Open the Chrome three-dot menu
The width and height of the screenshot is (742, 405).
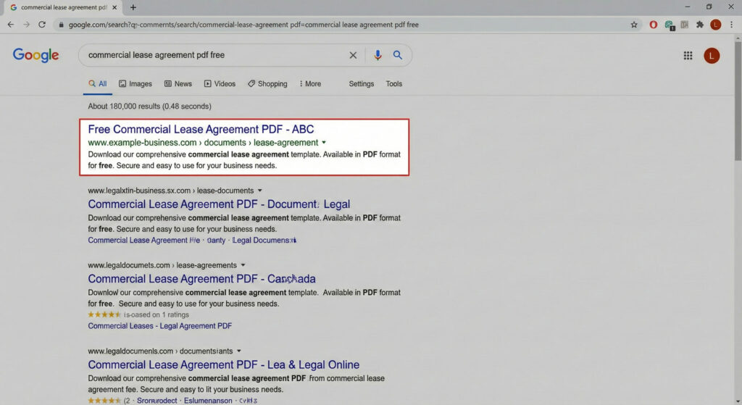(x=730, y=25)
